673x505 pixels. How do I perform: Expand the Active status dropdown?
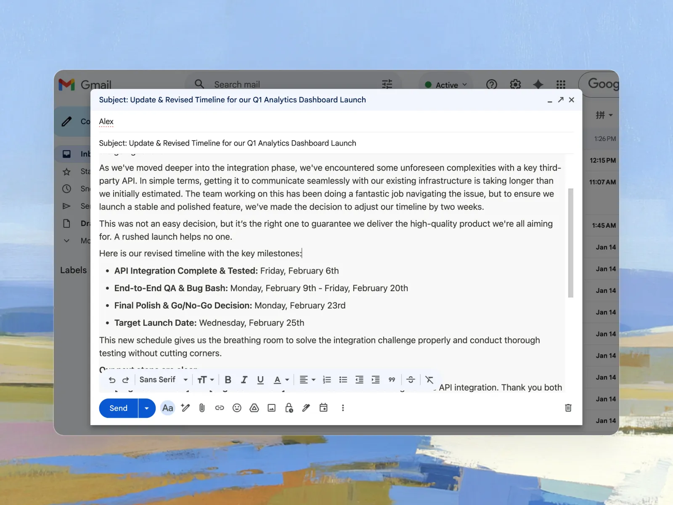(x=446, y=85)
